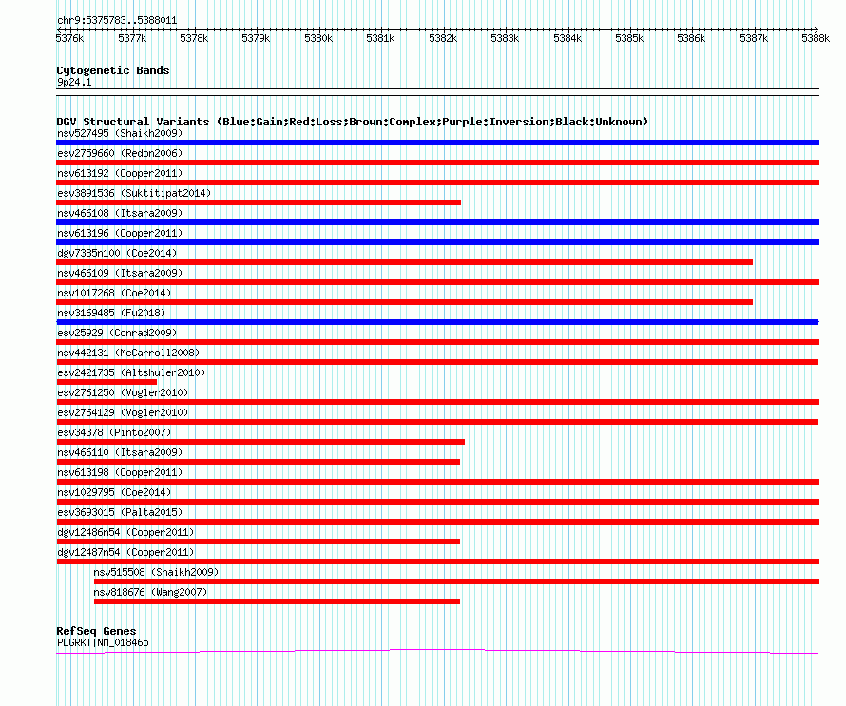The height and width of the screenshot is (706, 846).
Task: Select the red nsv515508 variant bar
Action: coord(456,582)
